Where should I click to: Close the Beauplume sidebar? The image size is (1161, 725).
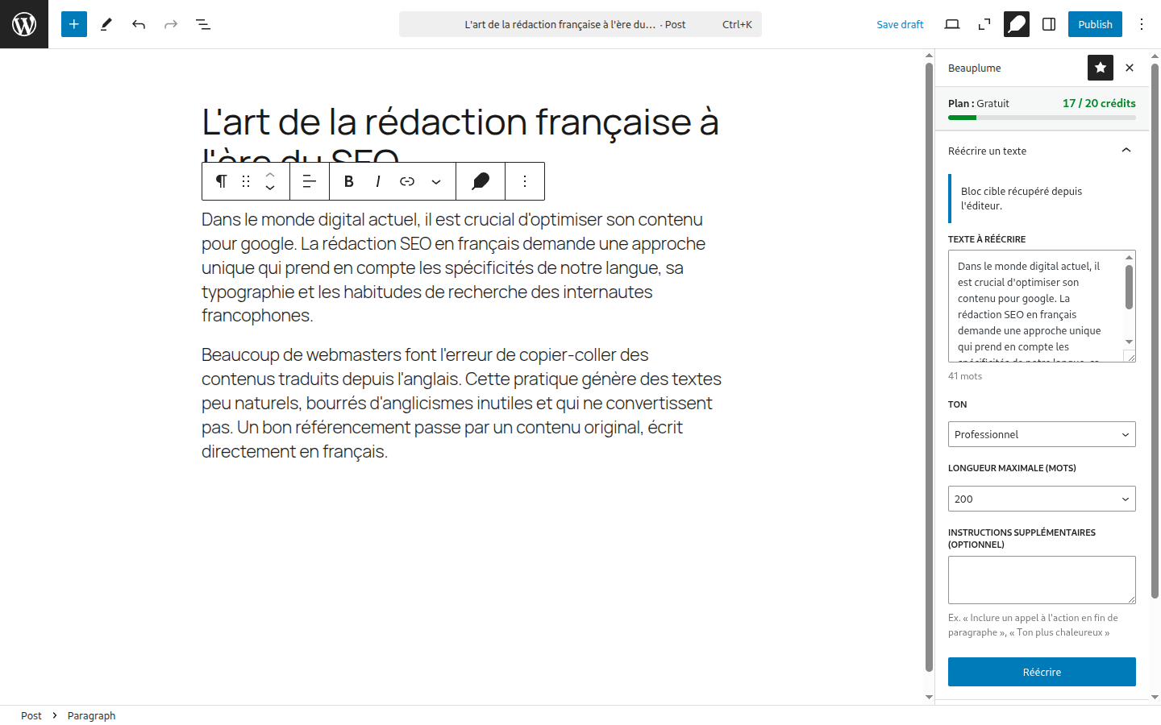(x=1130, y=68)
